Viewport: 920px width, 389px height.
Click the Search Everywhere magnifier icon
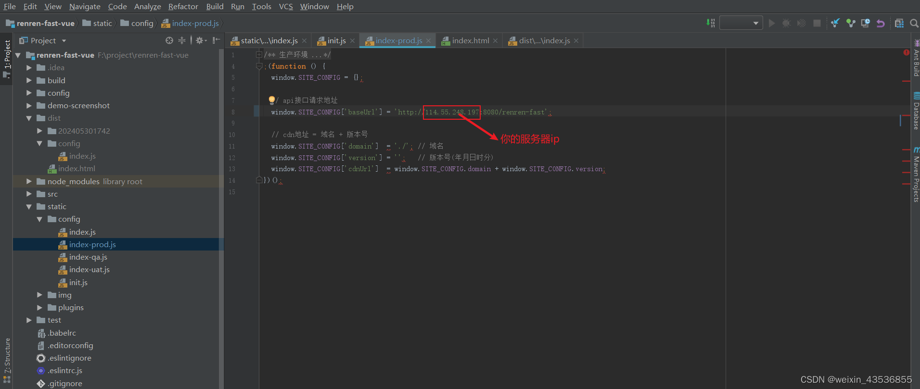pyautogui.click(x=914, y=23)
